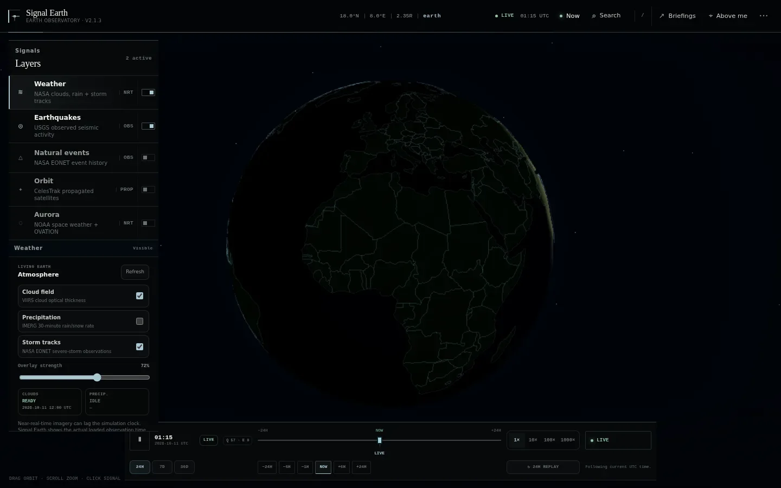781x488 pixels.
Task: Uncheck the Cloud field checkbox
Action: 139,296
